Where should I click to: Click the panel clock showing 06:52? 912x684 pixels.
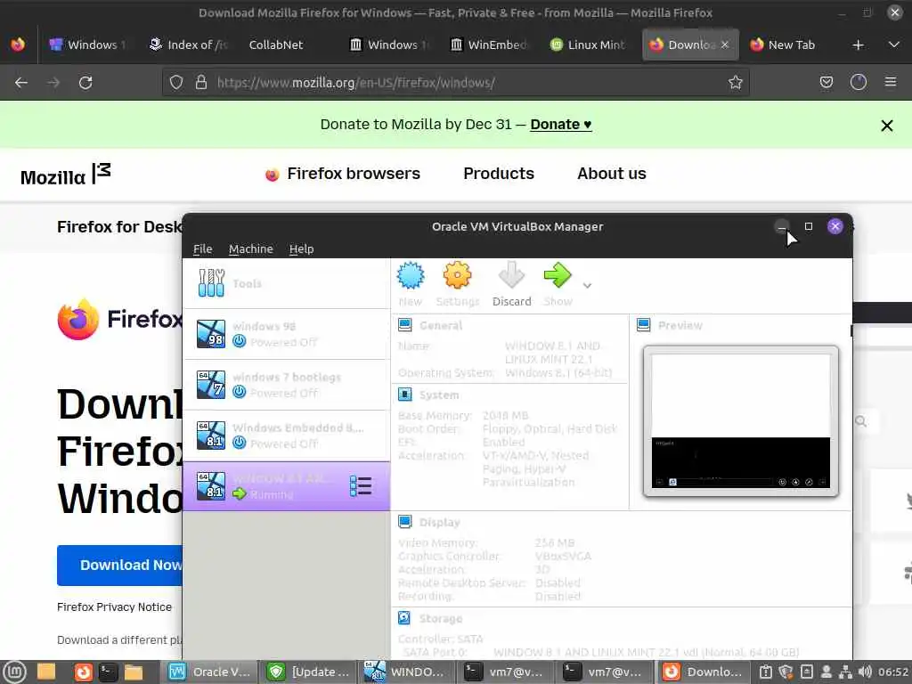point(893,672)
